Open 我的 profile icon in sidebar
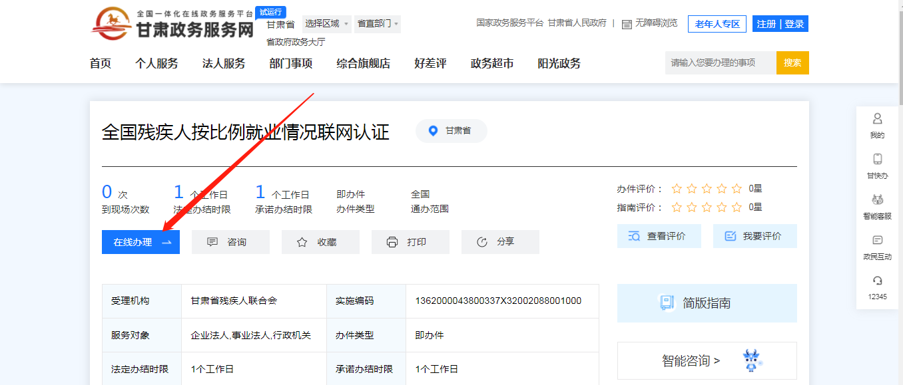 click(877, 119)
